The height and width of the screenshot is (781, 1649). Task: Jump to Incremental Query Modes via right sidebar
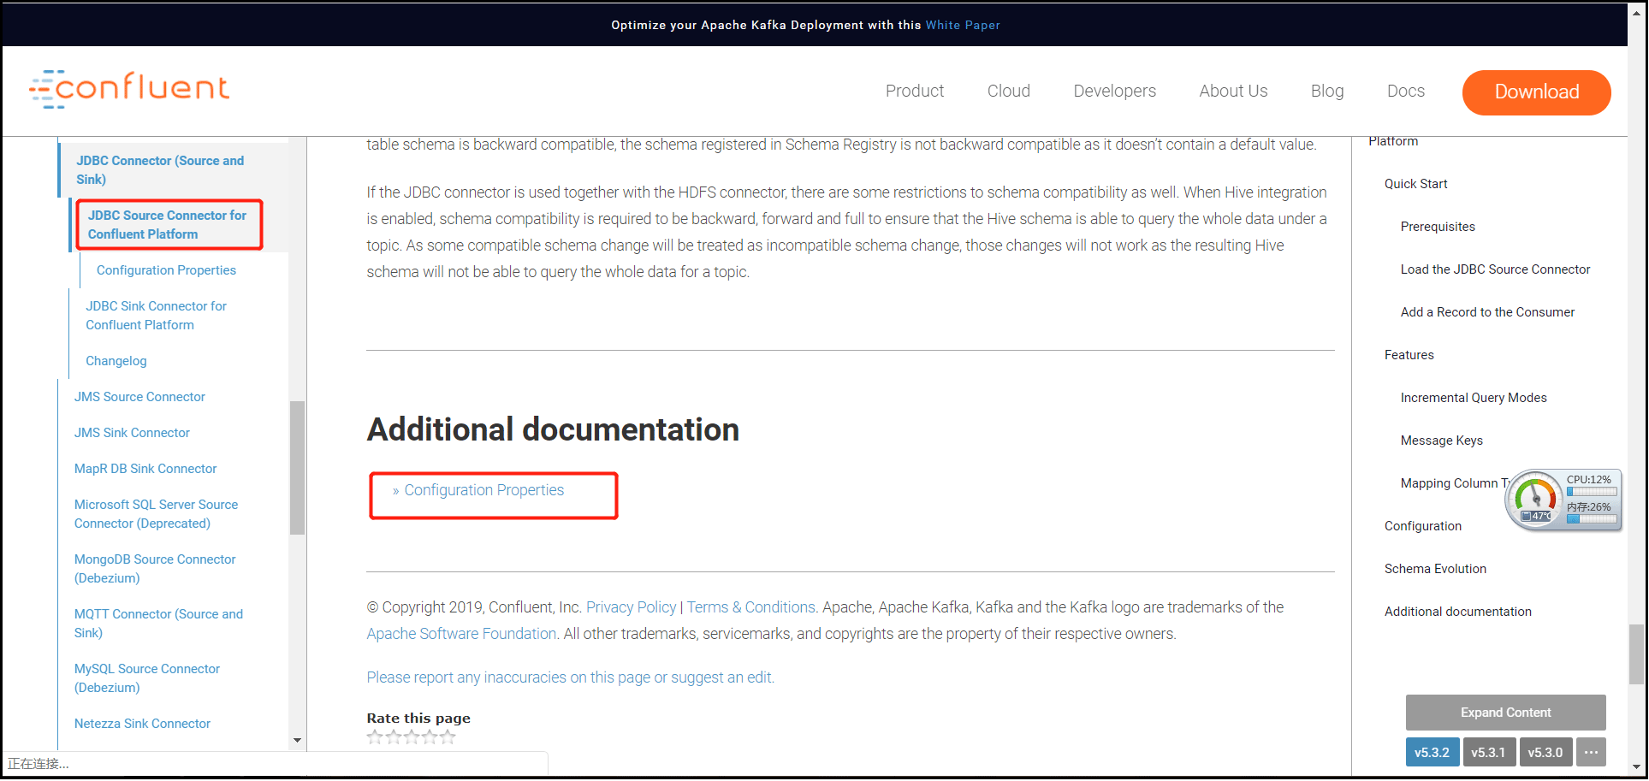(1473, 397)
